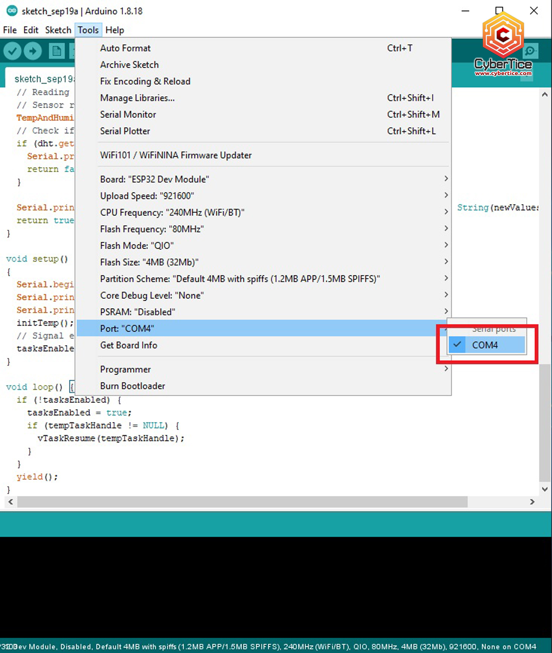Open Serial Monitor magnifier icon in toolbar
Screen dimensions: 552x653
pyautogui.click(x=530, y=51)
